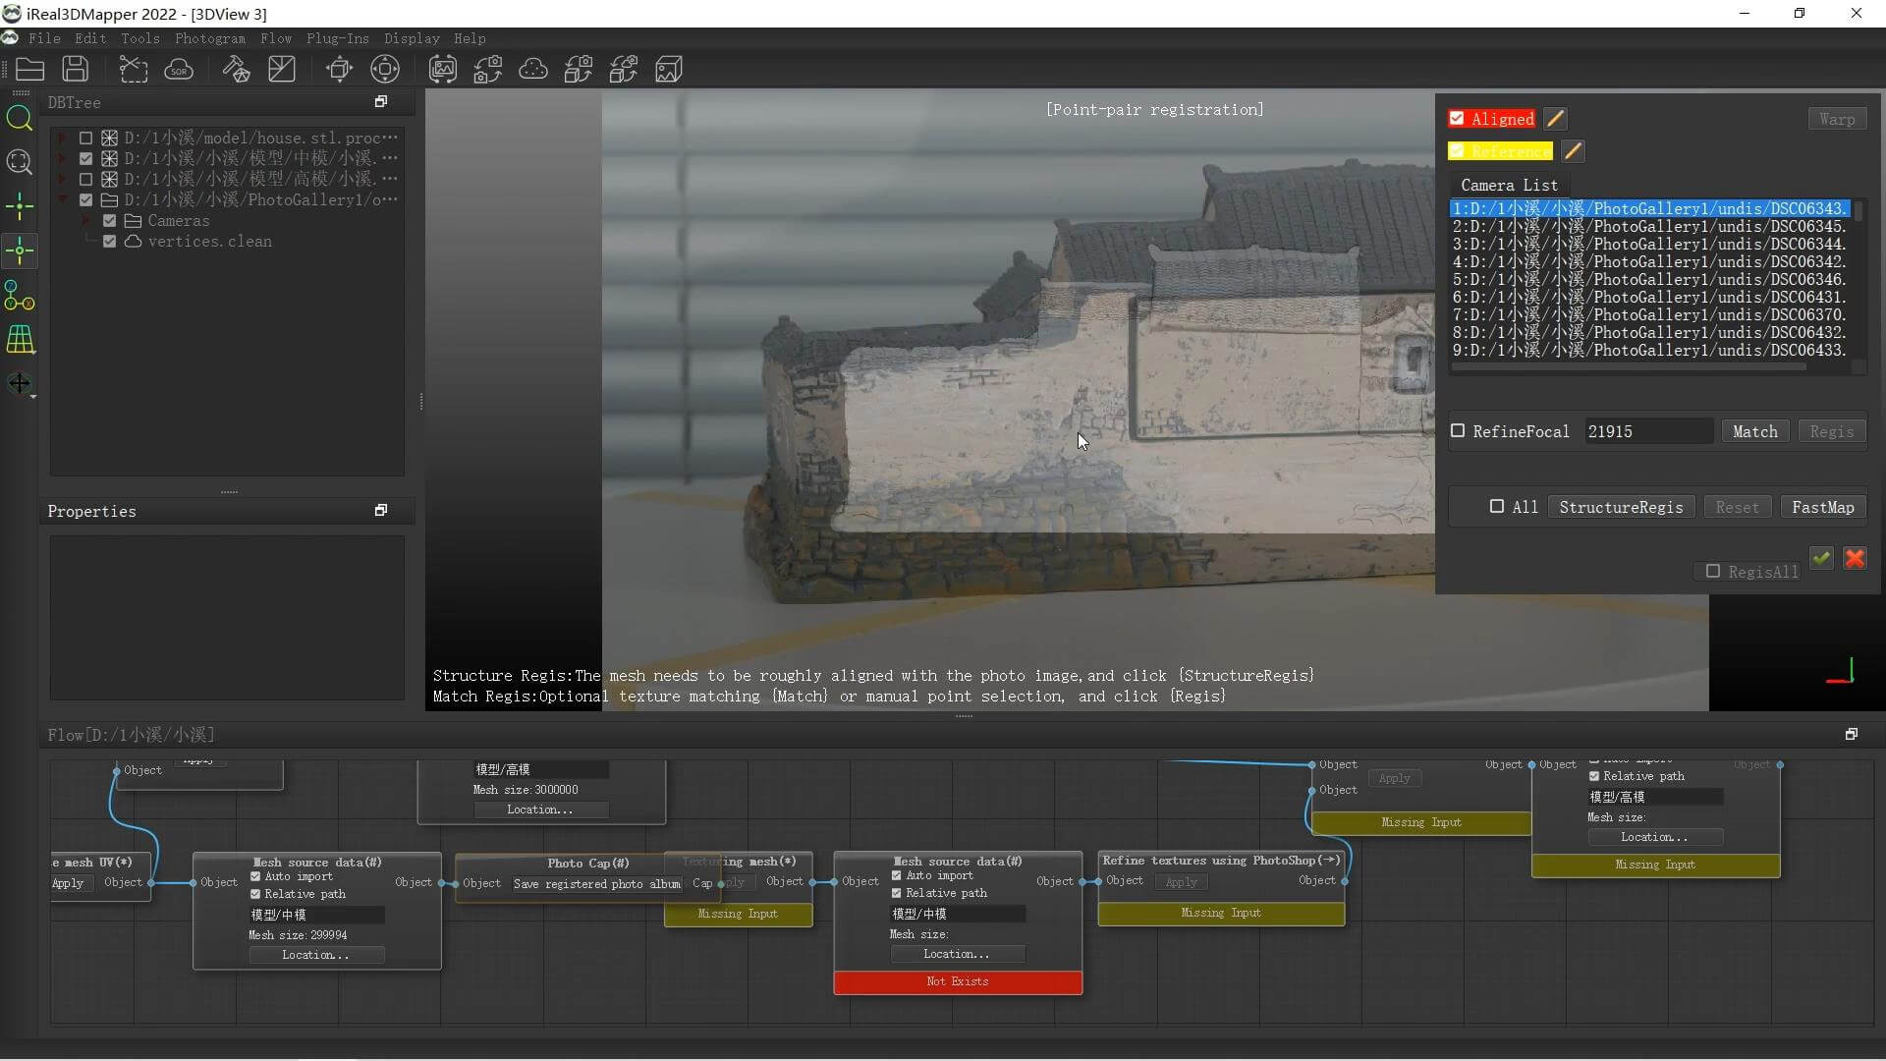Select the connected nodes tool in sidebar

click(20, 295)
